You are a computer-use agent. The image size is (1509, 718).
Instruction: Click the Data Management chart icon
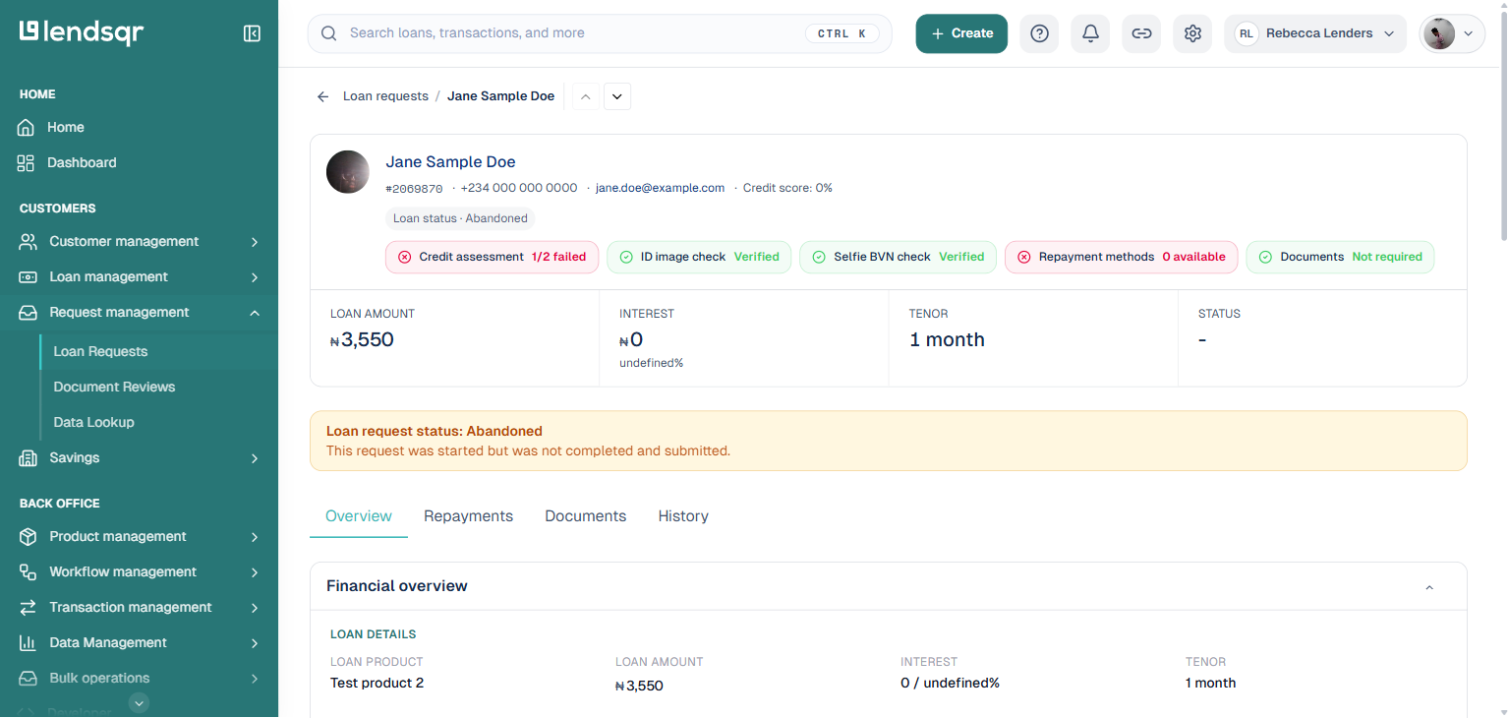(x=29, y=643)
